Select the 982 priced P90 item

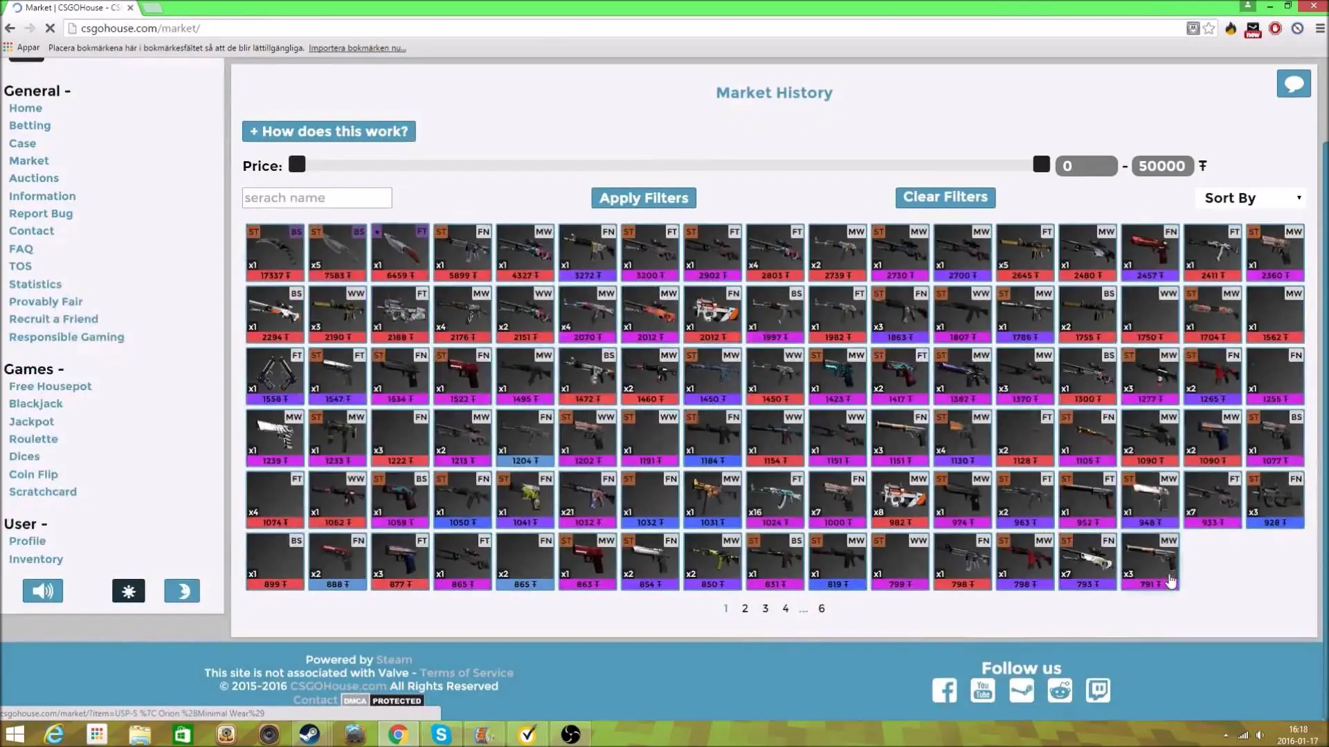click(900, 499)
